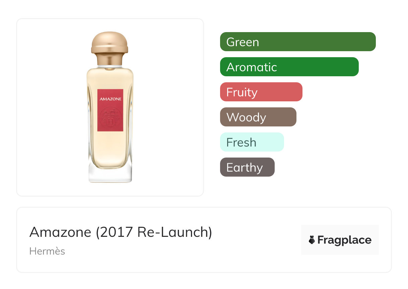
Task: Click the AMAZONE text on the red label
Action: 110,99
